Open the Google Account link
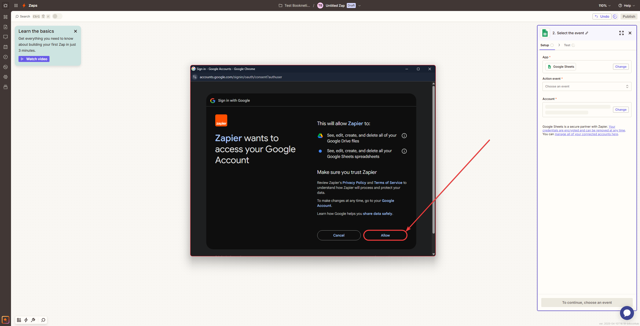This screenshot has height=326, width=640. [x=355, y=203]
